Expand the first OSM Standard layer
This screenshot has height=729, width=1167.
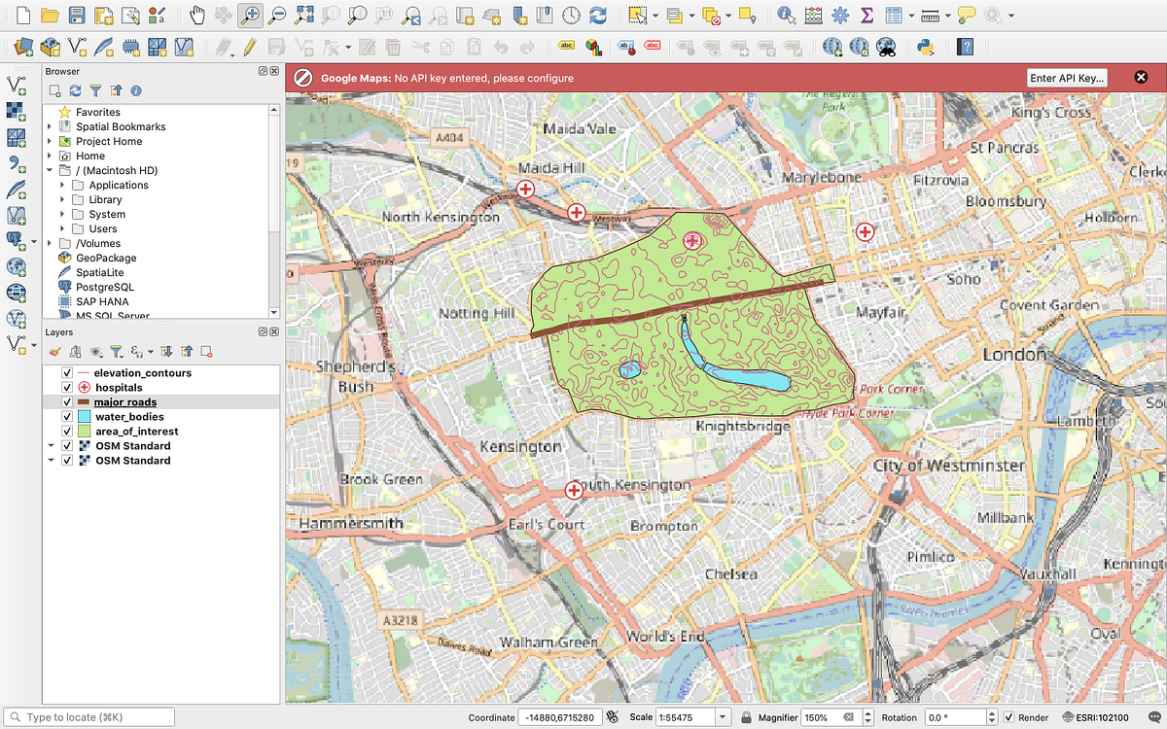click(51, 445)
